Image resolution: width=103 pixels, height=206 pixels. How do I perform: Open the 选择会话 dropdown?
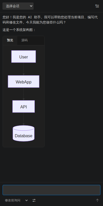click(x=18, y=6)
